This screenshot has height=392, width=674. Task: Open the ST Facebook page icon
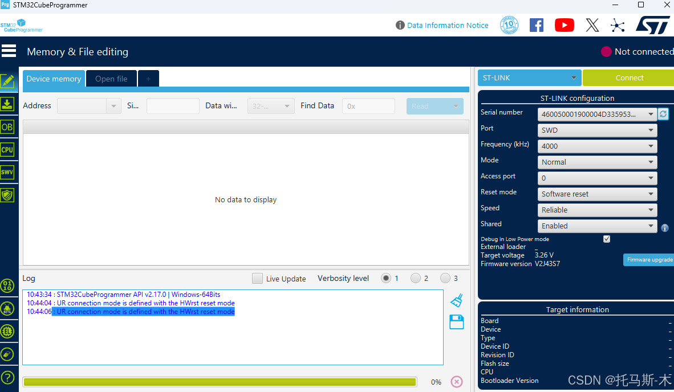click(537, 25)
